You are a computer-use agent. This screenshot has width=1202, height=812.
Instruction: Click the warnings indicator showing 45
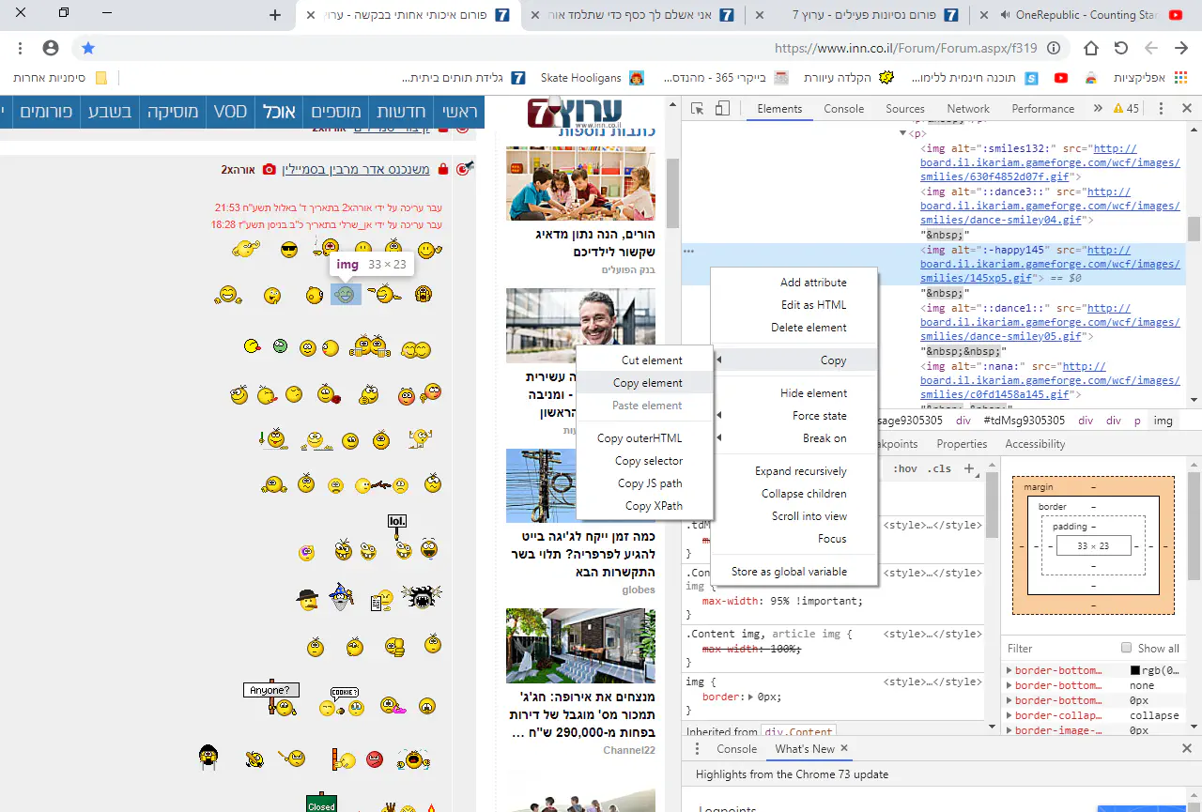(1126, 109)
